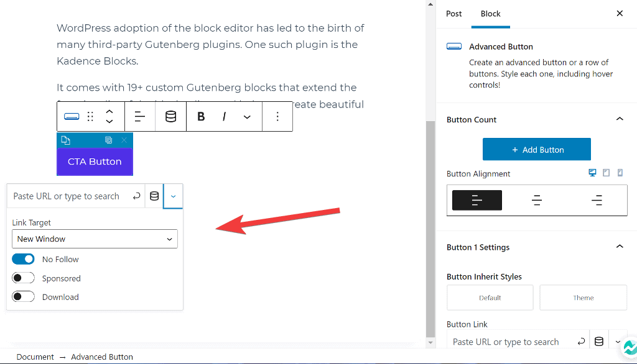
Task: Enable the Sponsored toggle
Action: click(x=23, y=278)
